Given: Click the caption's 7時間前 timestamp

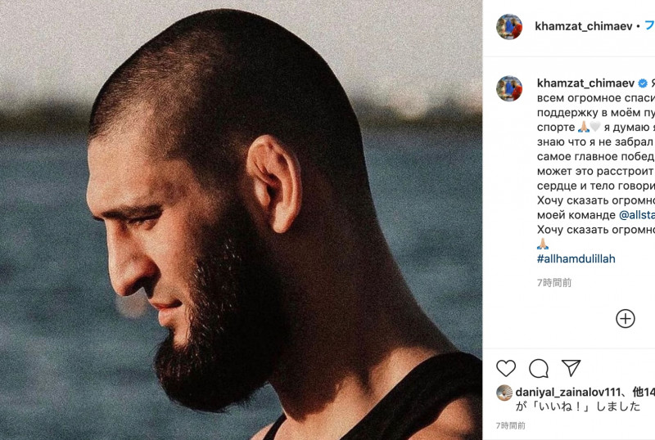Looking at the screenshot, I should click(x=553, y=283).
